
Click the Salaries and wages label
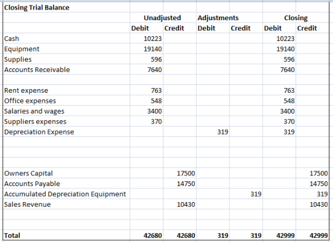click(x=34, y=111)
